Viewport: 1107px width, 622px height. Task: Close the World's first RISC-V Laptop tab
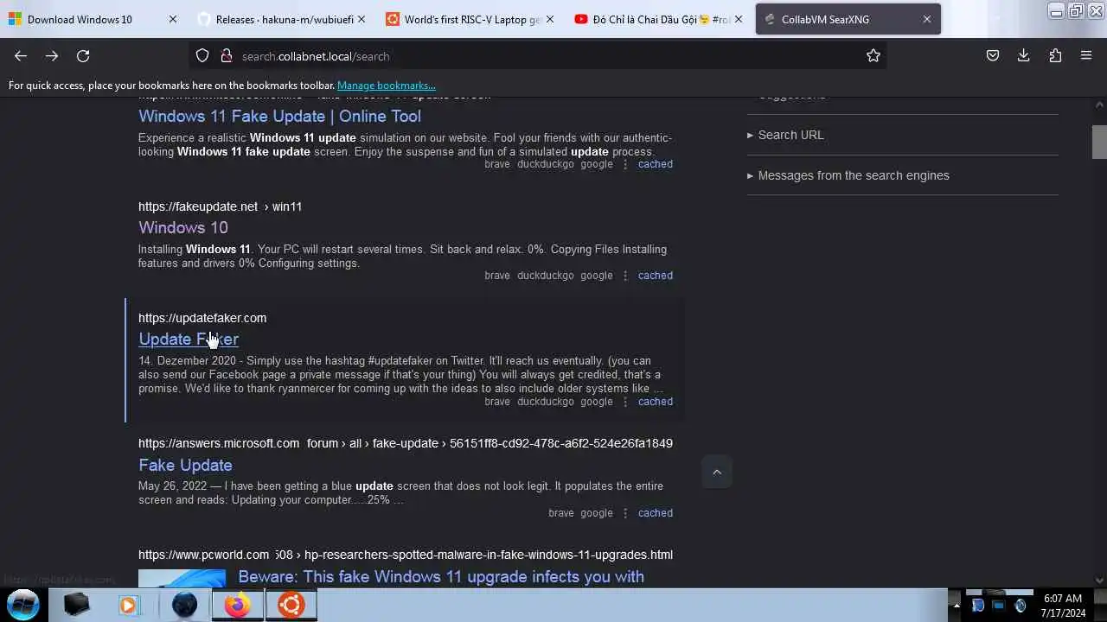pyautogui.click(x=549, y=19)
